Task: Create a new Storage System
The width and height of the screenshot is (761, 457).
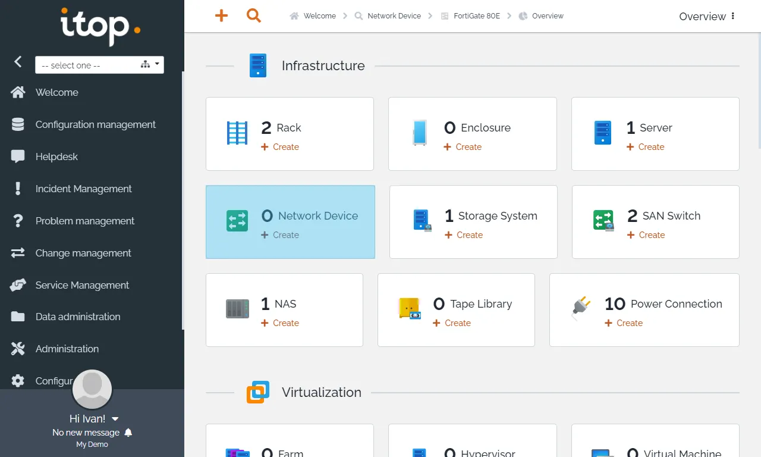Action: coord(464,235)
